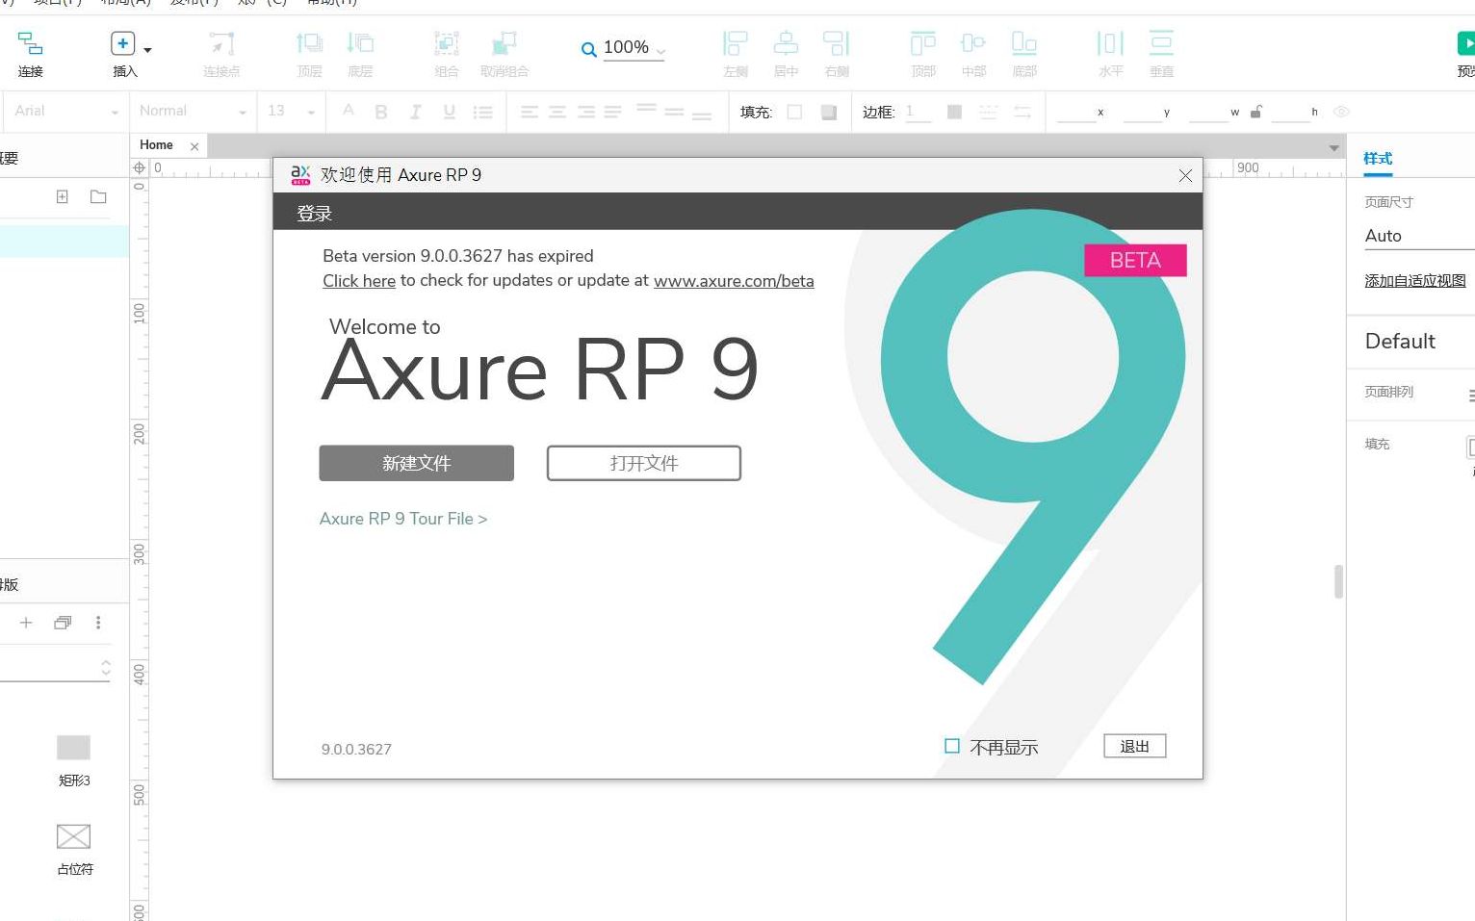1475x921 pixels.
Task: Click the 添加自适应视图 link
Action: (x=1415, y=281)
